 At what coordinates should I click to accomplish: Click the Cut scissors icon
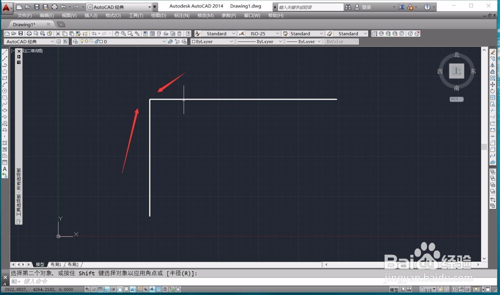click(x=57, y=33)
